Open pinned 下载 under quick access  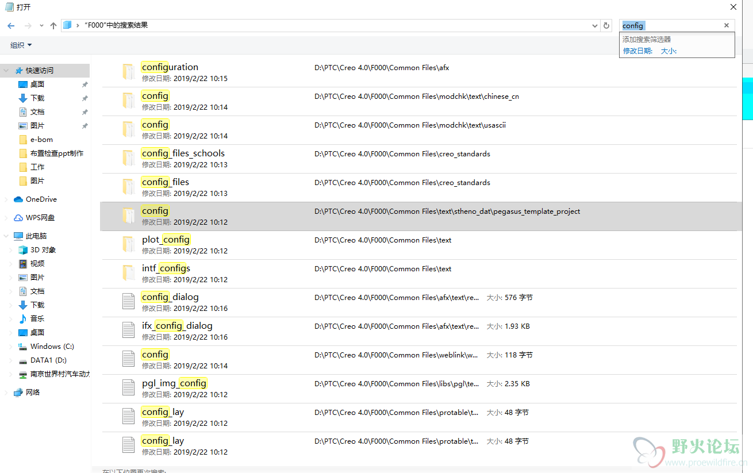[37, 98]
